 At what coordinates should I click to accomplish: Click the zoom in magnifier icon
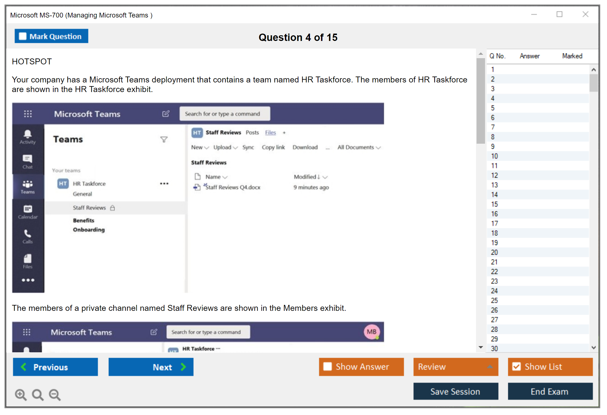(21, 394)
